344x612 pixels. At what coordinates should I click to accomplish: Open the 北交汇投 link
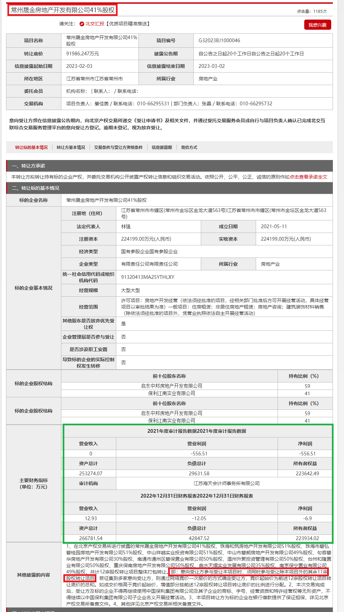(95, 24)
